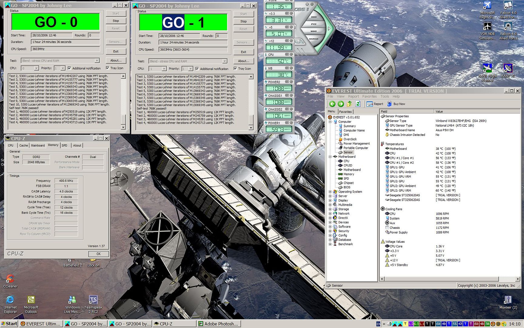Click the Windows Start button

tap(9, 324)
